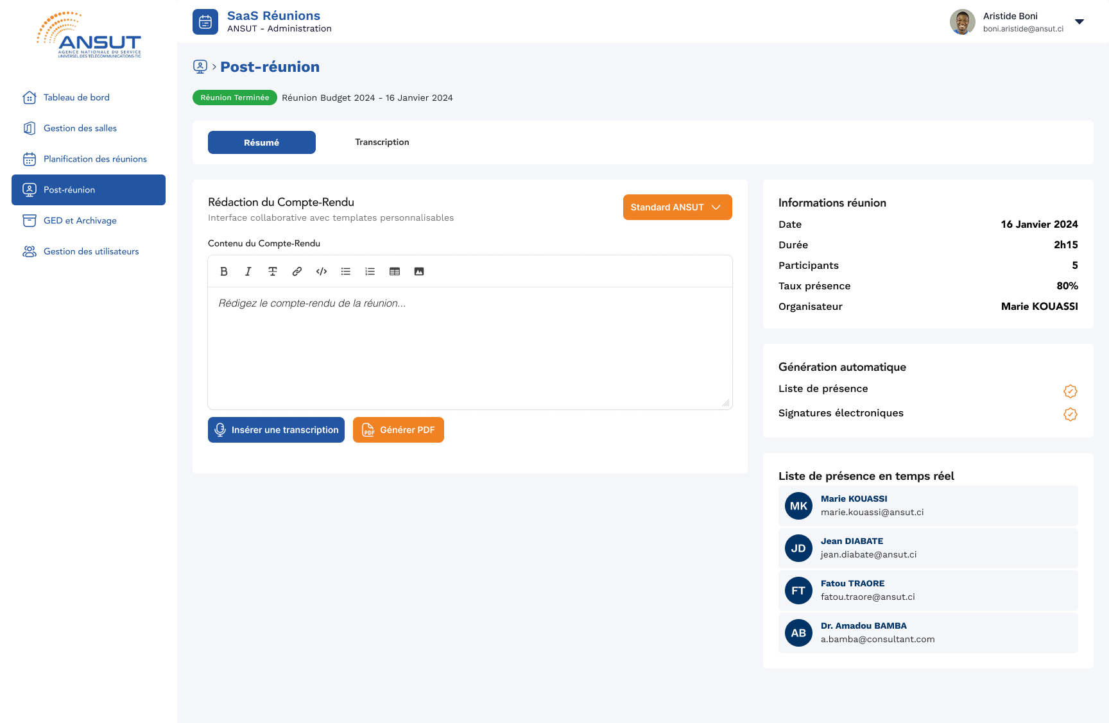The width and height of the screenshot is (1109, 723).
Task: Toggle bold formatting in the editor
Action: (x=224, y=271)
